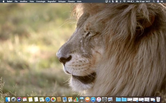
Task: Open the Cronologia menu
Action: pos(41,1)
